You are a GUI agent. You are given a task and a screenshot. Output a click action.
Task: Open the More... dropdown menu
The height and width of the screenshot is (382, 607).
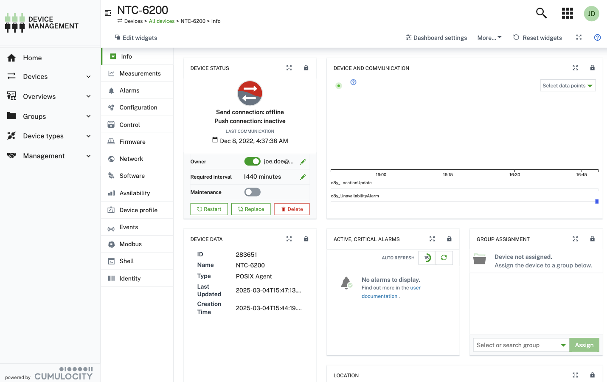489,38
